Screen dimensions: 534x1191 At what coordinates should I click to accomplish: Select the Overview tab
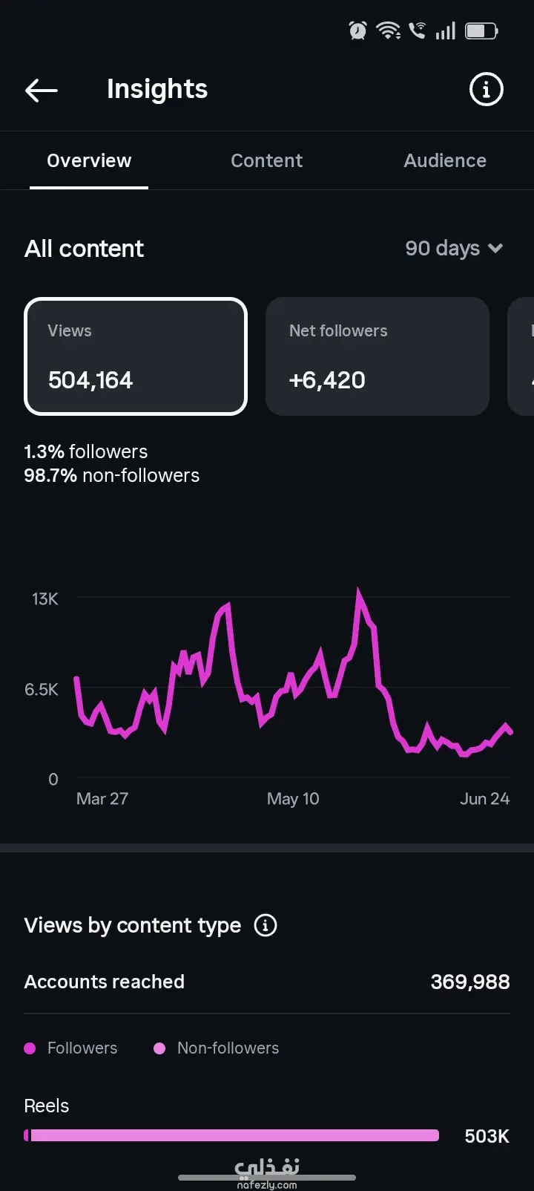pos(89,160)
